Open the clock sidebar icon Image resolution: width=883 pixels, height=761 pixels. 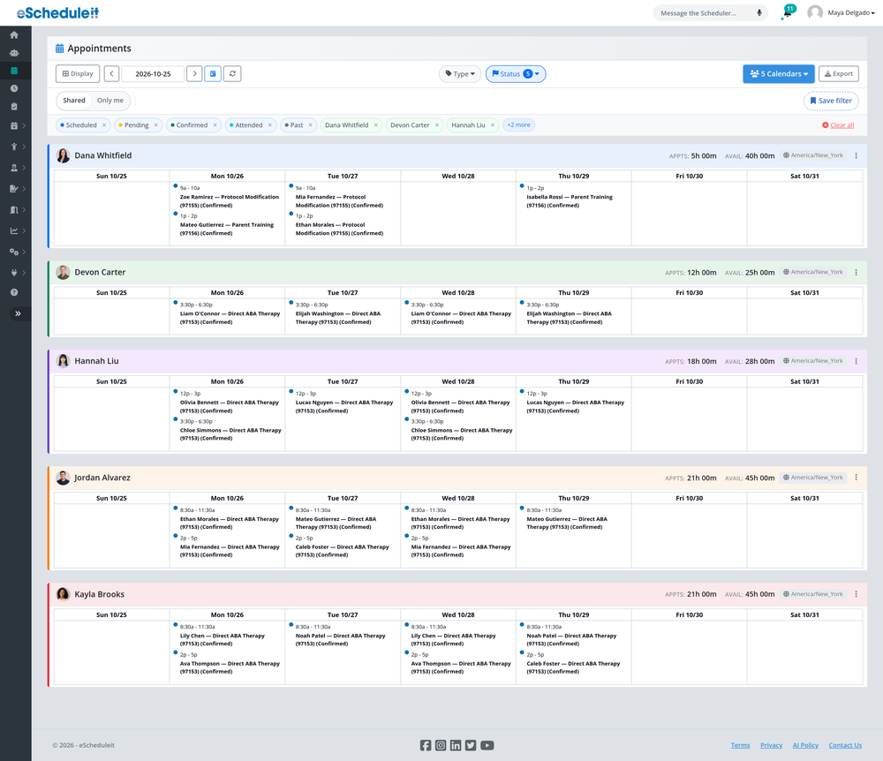(x=14, y=88)
